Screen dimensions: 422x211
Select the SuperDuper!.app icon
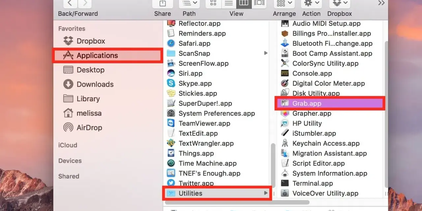pos(171,104)
